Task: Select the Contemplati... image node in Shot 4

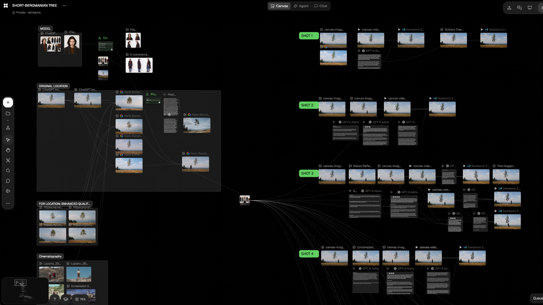Action: [366, 258]
